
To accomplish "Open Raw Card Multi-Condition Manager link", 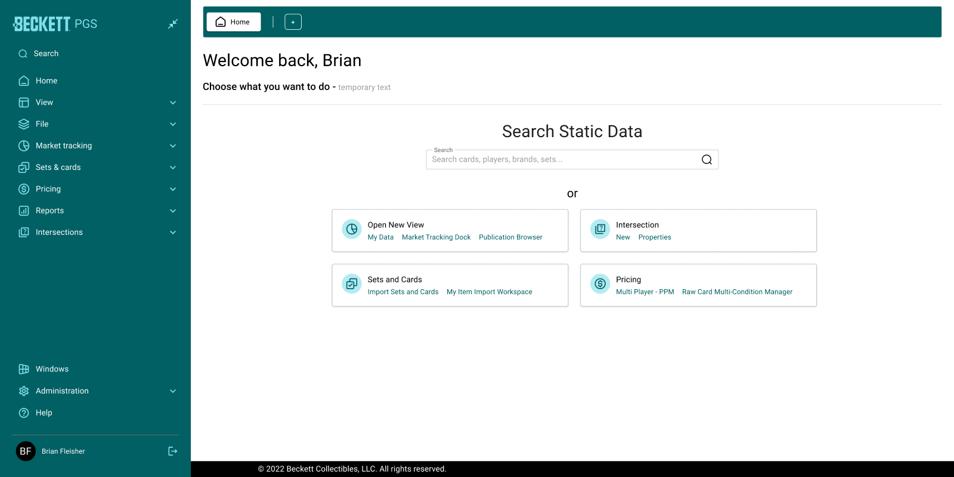I will 737,292.
